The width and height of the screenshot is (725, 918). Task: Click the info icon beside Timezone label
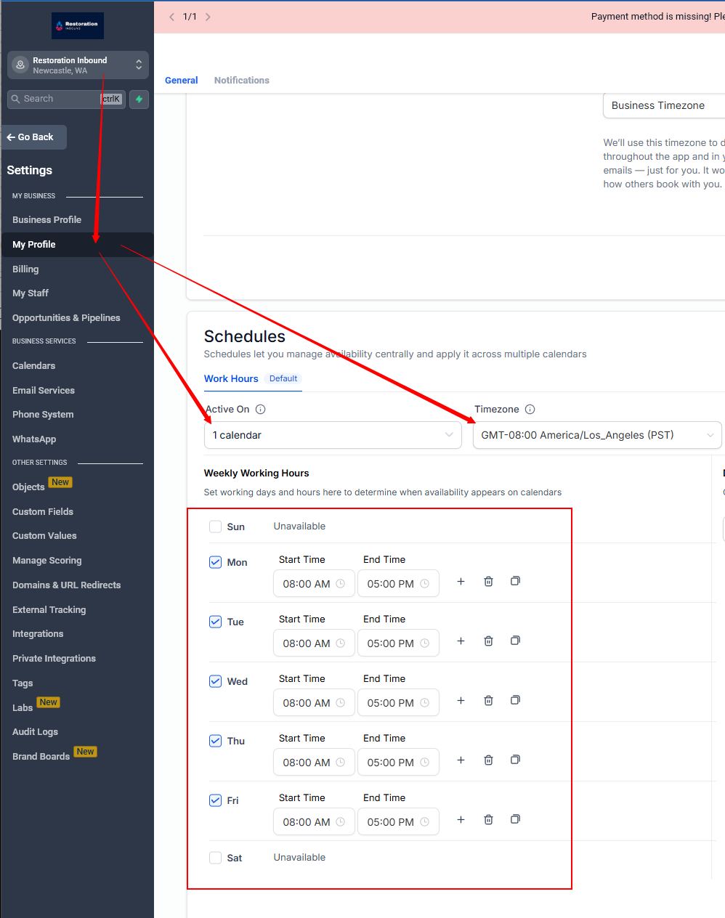point(530,410)
